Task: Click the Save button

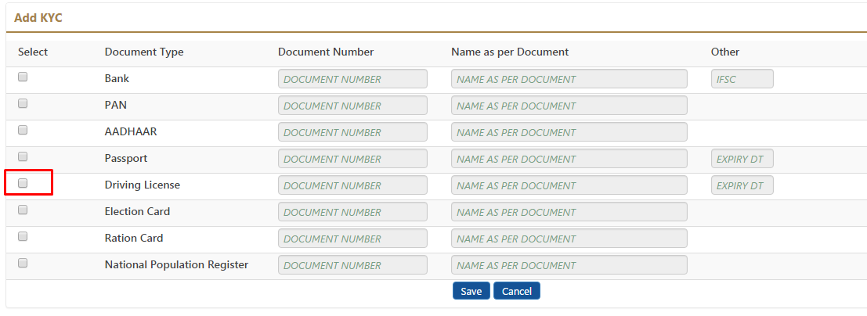Action: [471, 291]
